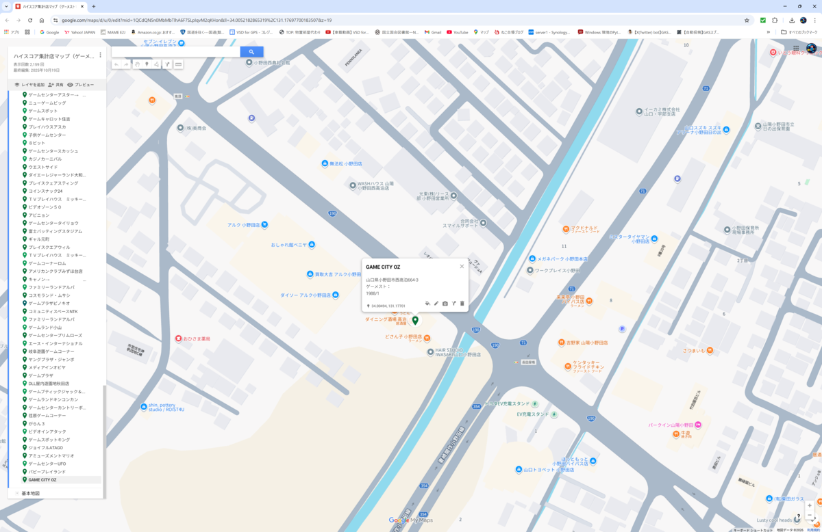Close the GAME CITY OZ info popup
The height and width of the screenshot is (532, 822).
click(x=462, y=266)
